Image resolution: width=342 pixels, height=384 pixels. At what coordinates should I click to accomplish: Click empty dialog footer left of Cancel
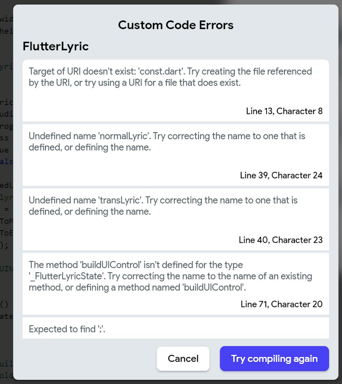point(85,358)
